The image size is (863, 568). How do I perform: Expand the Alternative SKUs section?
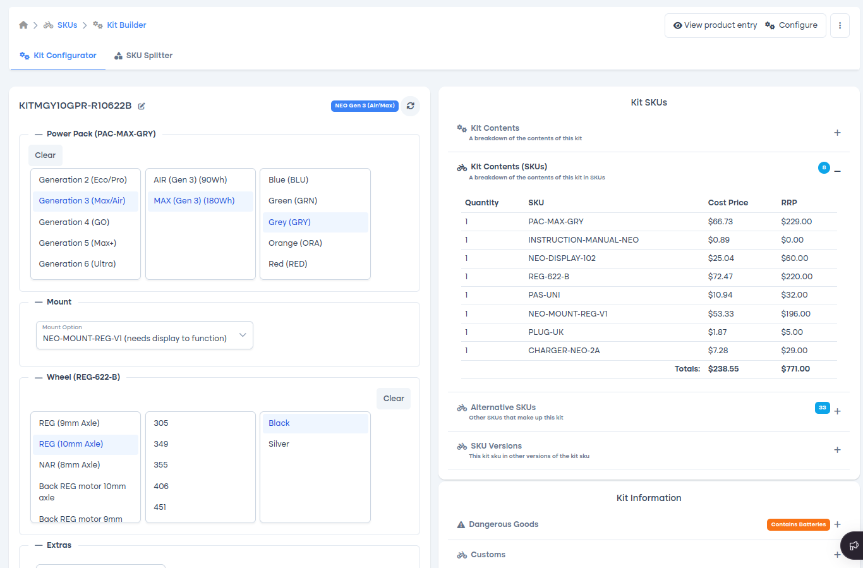837,411
